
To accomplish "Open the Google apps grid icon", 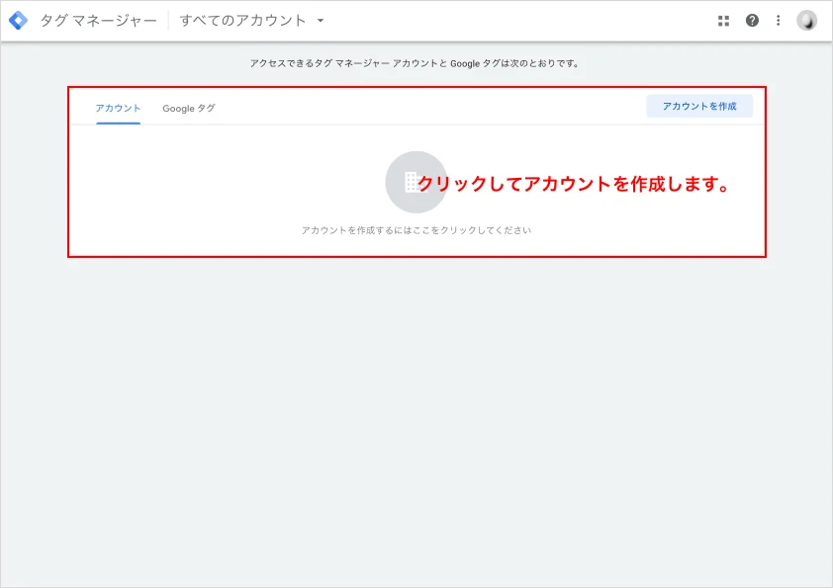I will point(723,21).
